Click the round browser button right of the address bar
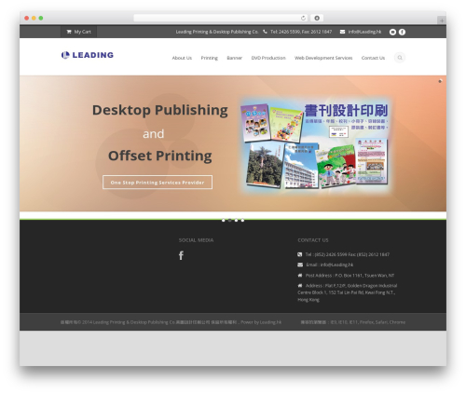 pyautogui.click(x=317, y=18)
